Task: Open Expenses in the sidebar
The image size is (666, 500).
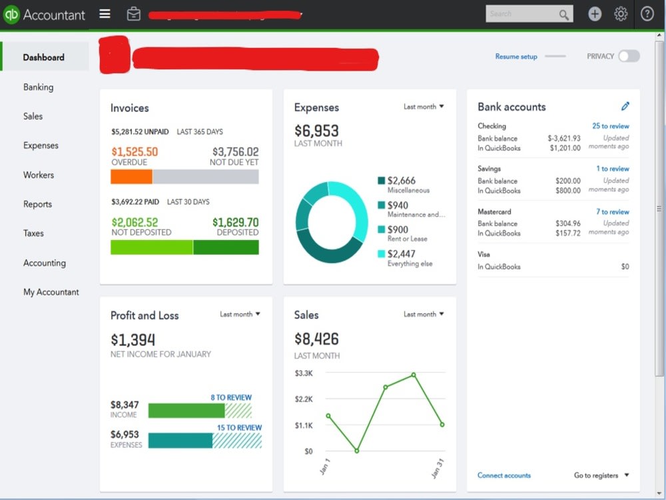Action: 41,145
